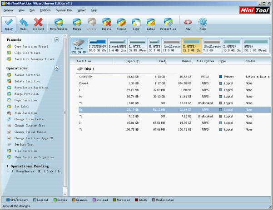Click left panel scrollbar up arrow
Viewport: 273px width, 210px height.
click(x=65, y=36)
